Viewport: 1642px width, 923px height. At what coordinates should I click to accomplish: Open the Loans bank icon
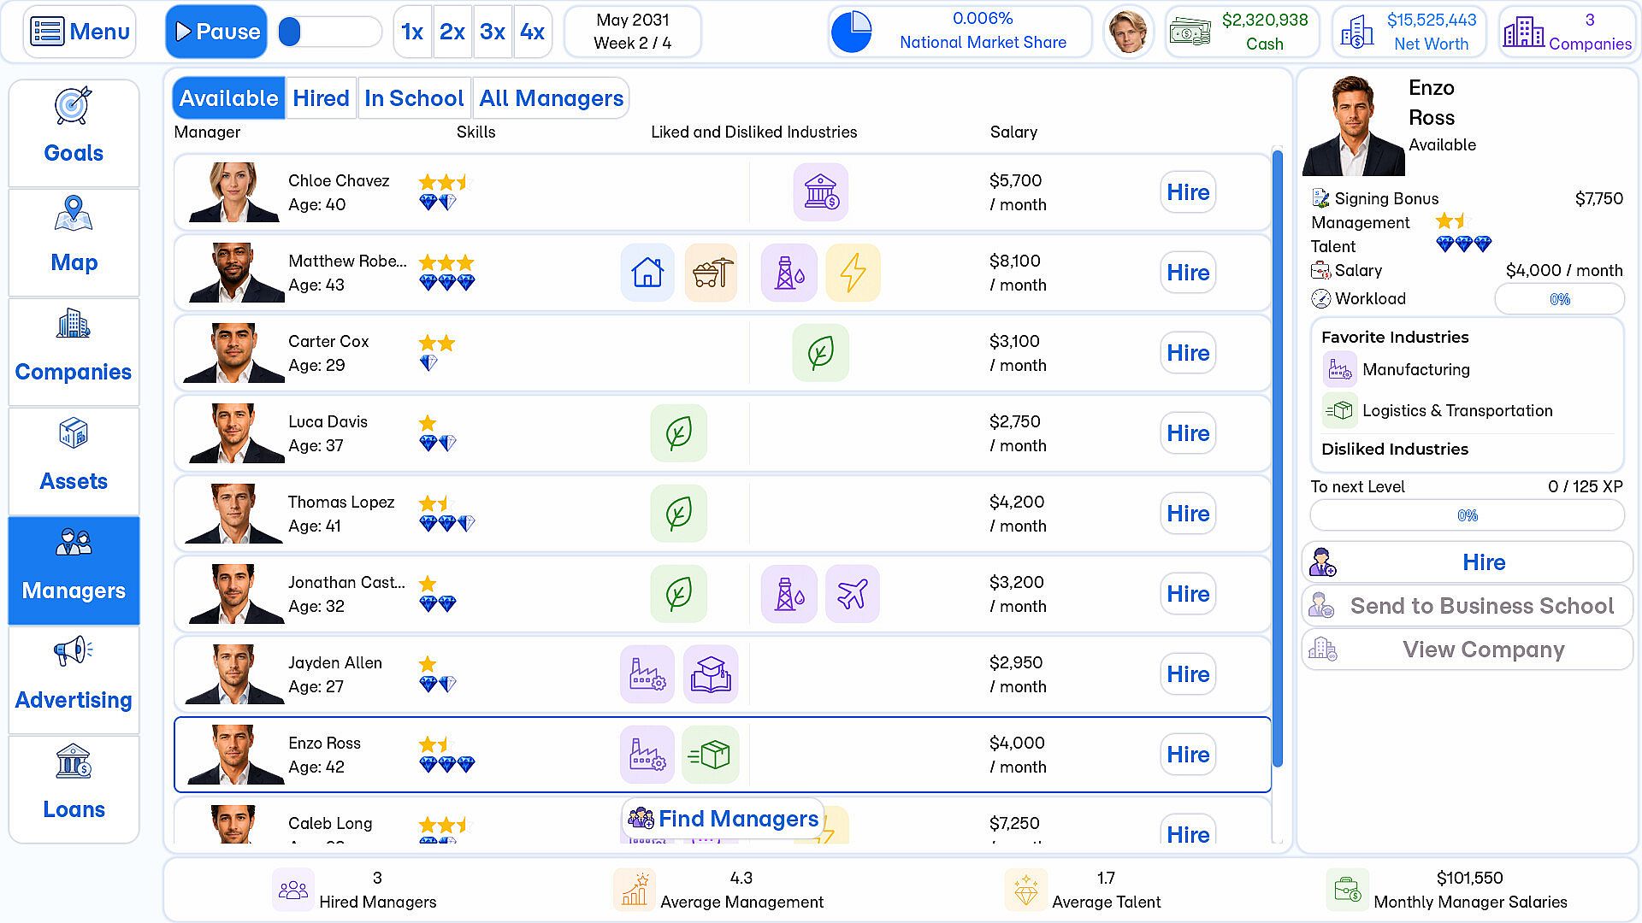[74, 761]
